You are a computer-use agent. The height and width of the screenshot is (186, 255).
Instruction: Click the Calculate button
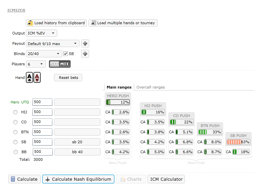click(25, 179)
